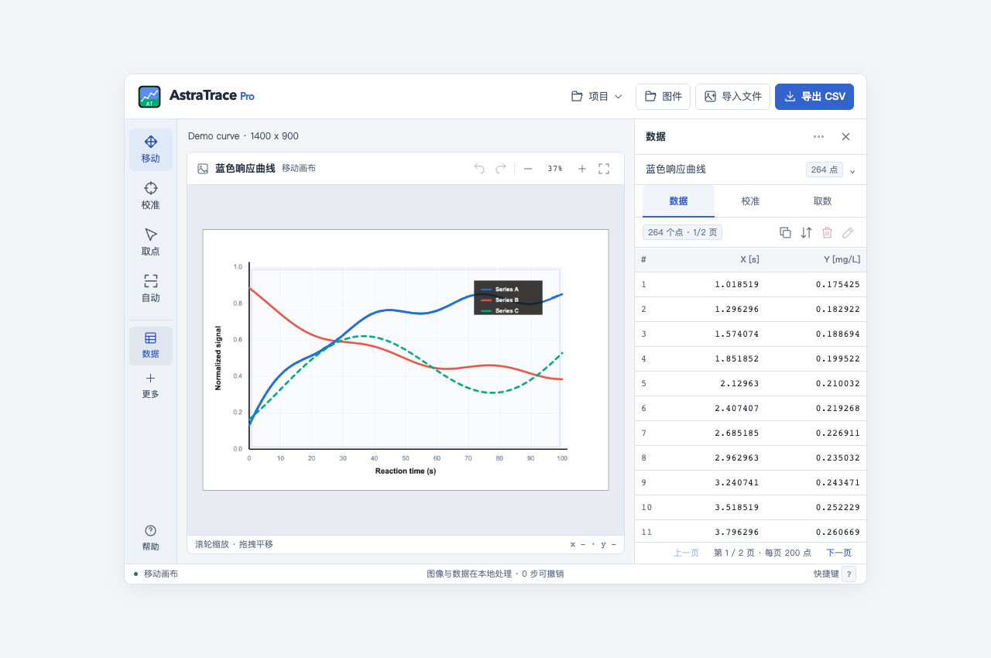Click the image icon beside 蓝色响应曲线 title
991x658 pixels.
[x=203, y=169]
